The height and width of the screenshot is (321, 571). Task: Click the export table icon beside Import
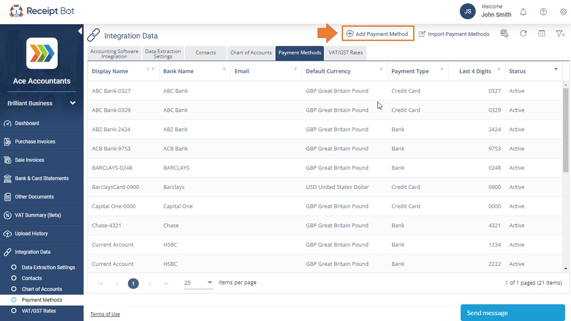point(505,33)
